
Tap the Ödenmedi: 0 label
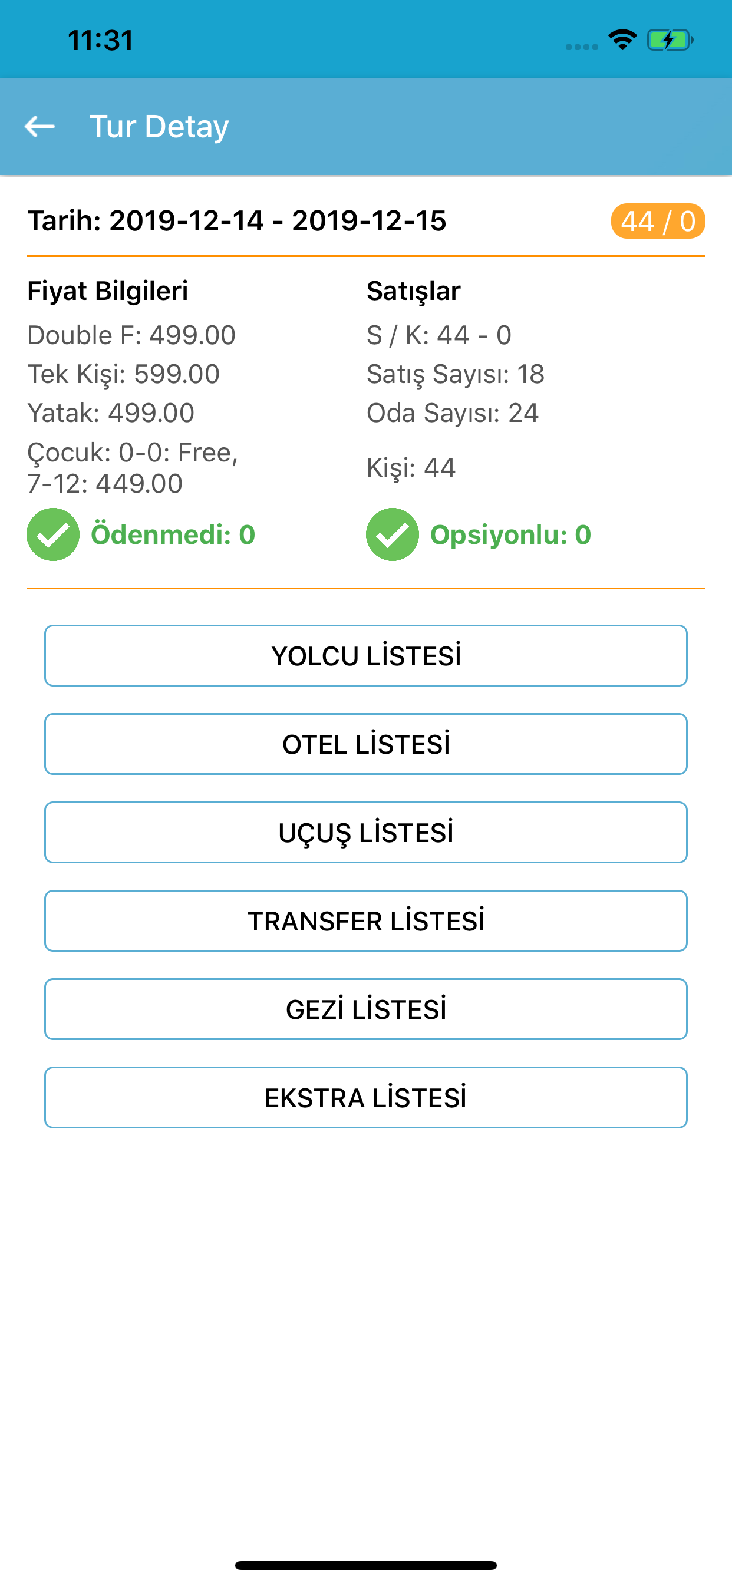pyautogui.click(x=173, y=534)
